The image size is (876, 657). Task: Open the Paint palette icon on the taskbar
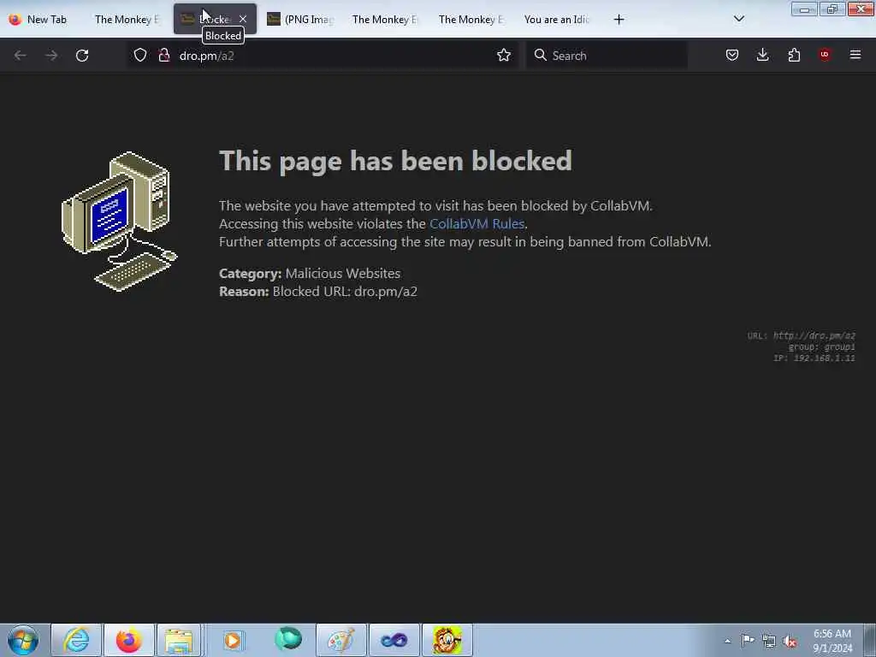[x=340, y=640]
